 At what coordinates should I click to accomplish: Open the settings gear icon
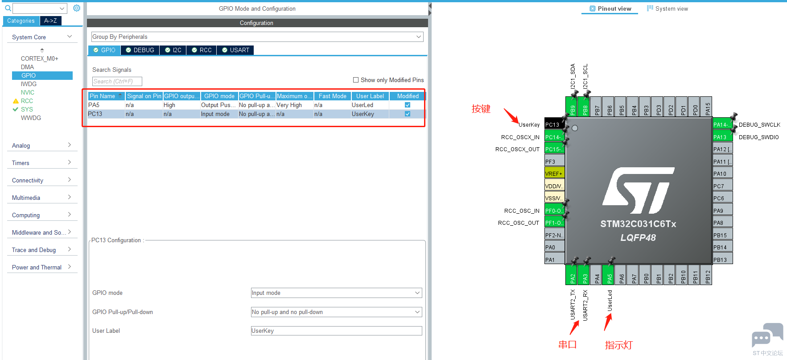pyautogui.click(x=77, y=8)
